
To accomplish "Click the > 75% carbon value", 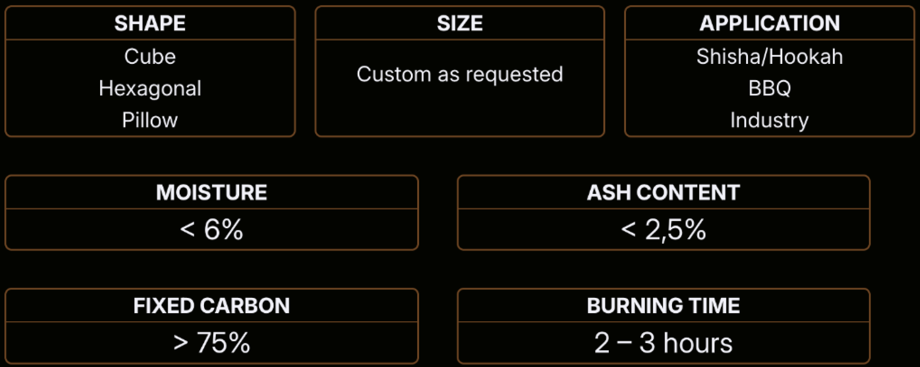I will [x=211, y=343].
